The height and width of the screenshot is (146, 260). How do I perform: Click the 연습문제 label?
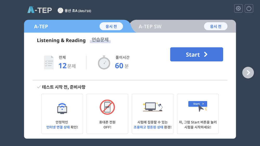point(100,40)
